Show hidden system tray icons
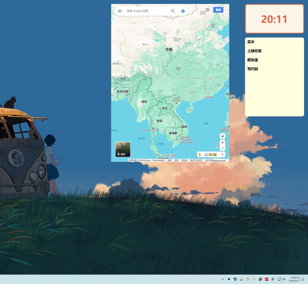This screenshot has width=308, height=284. [222, 279]
